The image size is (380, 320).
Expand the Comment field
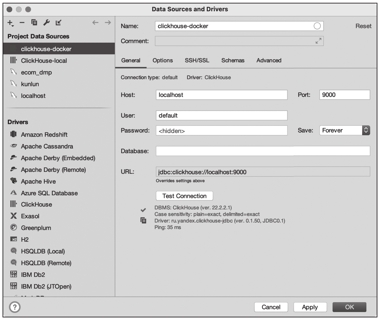[x=319, y=41]
